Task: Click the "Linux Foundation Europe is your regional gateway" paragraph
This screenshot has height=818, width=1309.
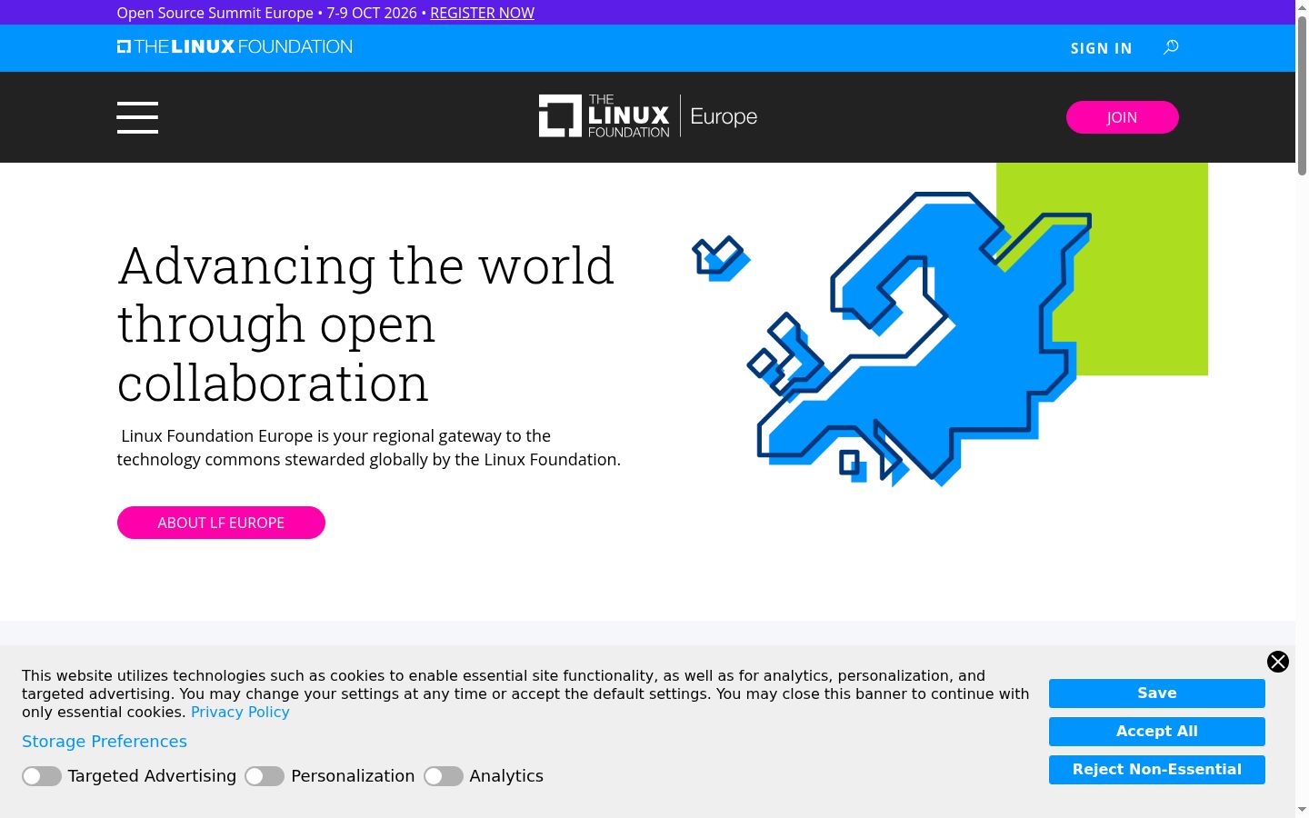Action: [369, 448]
